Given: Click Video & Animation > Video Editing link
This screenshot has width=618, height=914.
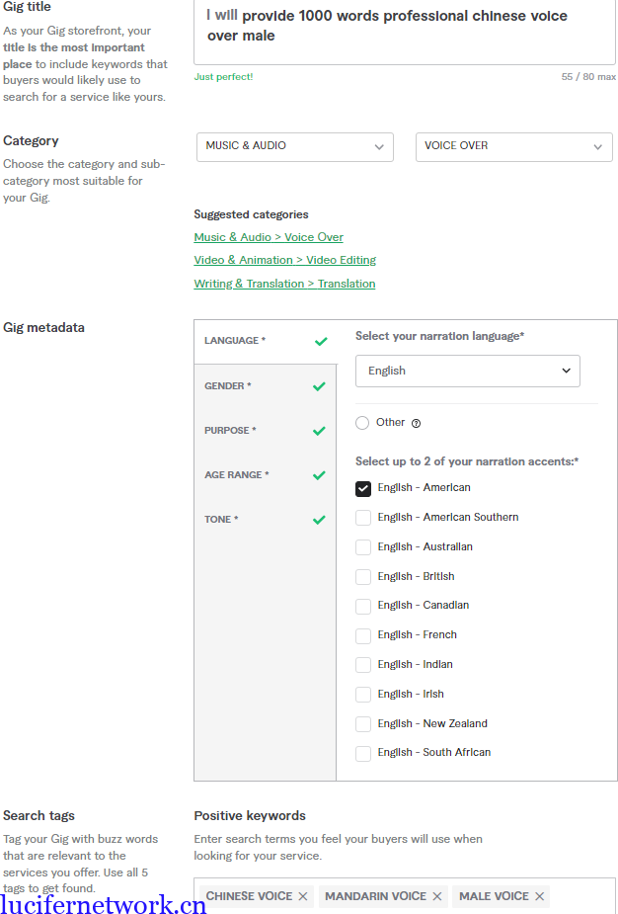Looking at the screenshot, I should pyautogui.click(x=284, y=260).
